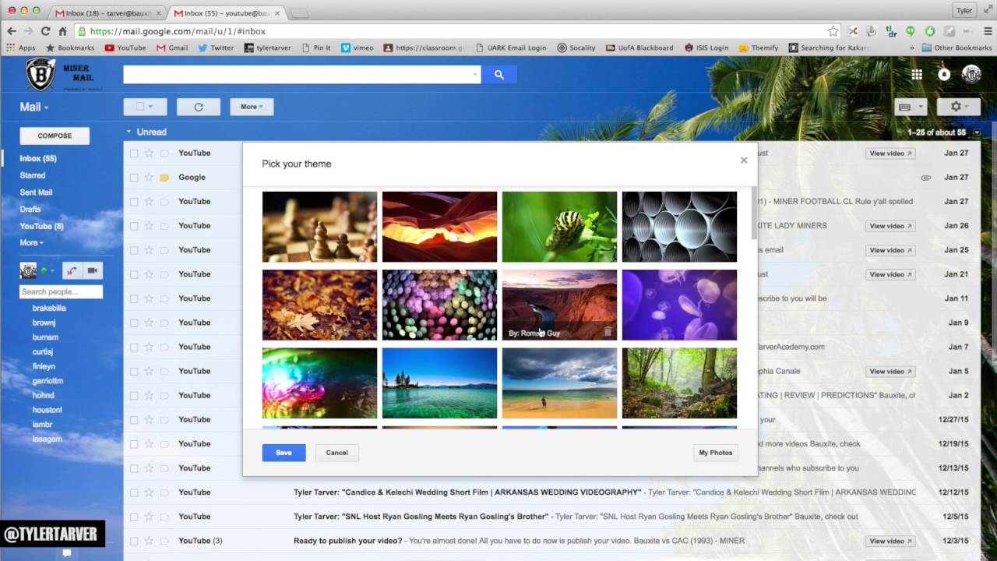Click theme dialog scrollbar

pos(754,214)
